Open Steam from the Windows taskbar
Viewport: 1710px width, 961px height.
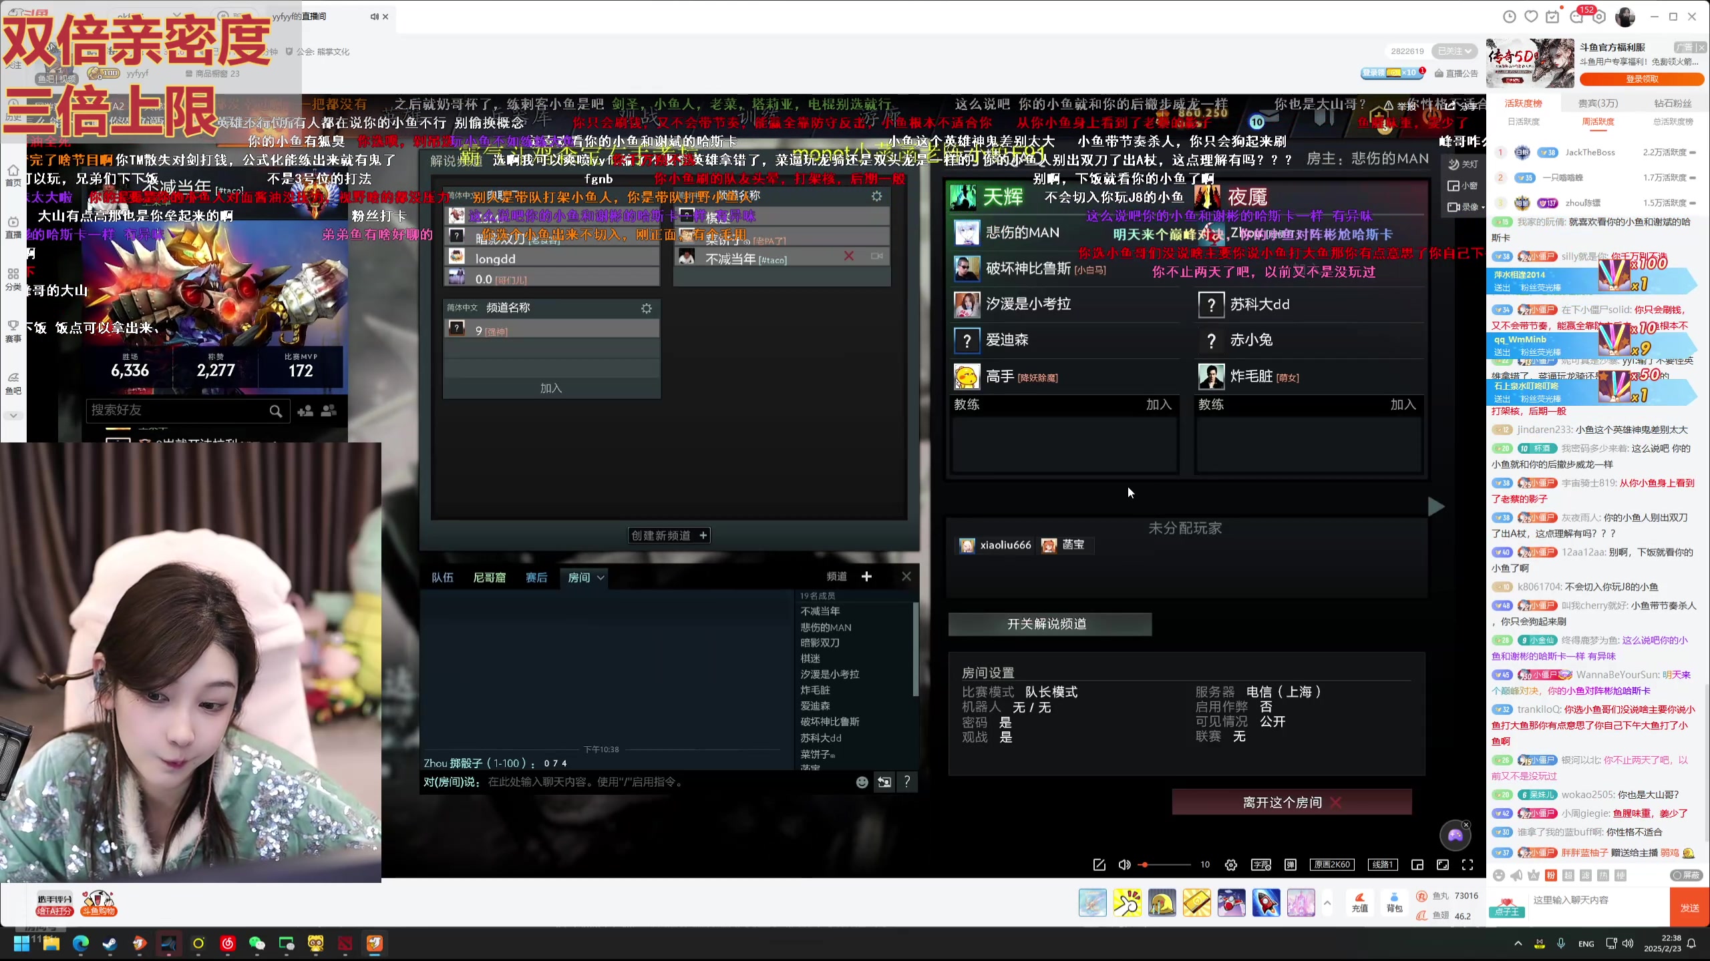click(x=110, y=943)
